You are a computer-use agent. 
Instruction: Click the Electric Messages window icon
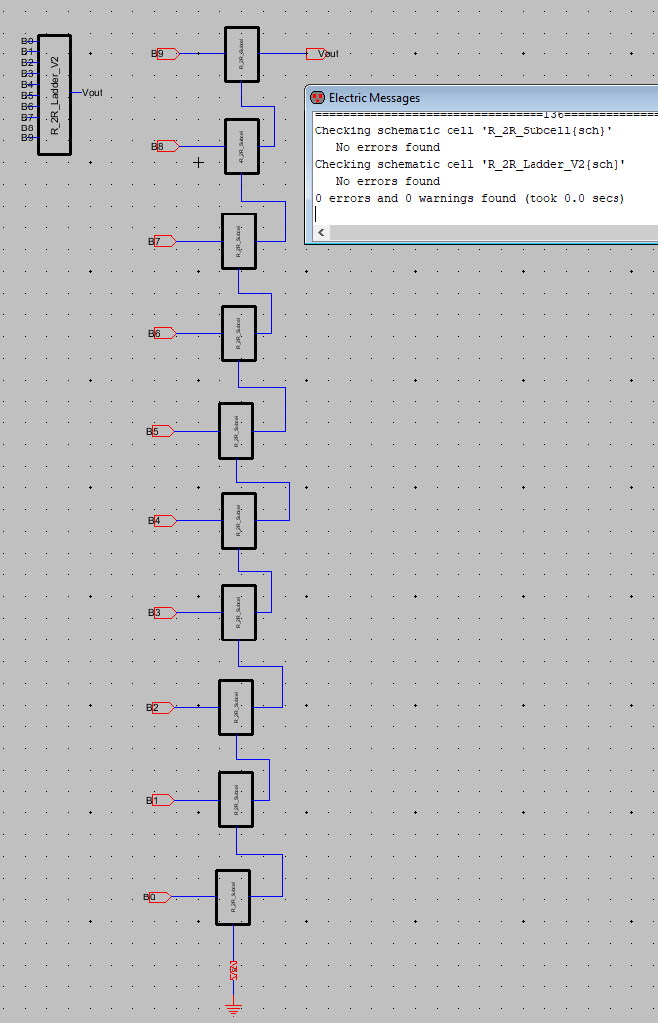click(x=317, y=97)
